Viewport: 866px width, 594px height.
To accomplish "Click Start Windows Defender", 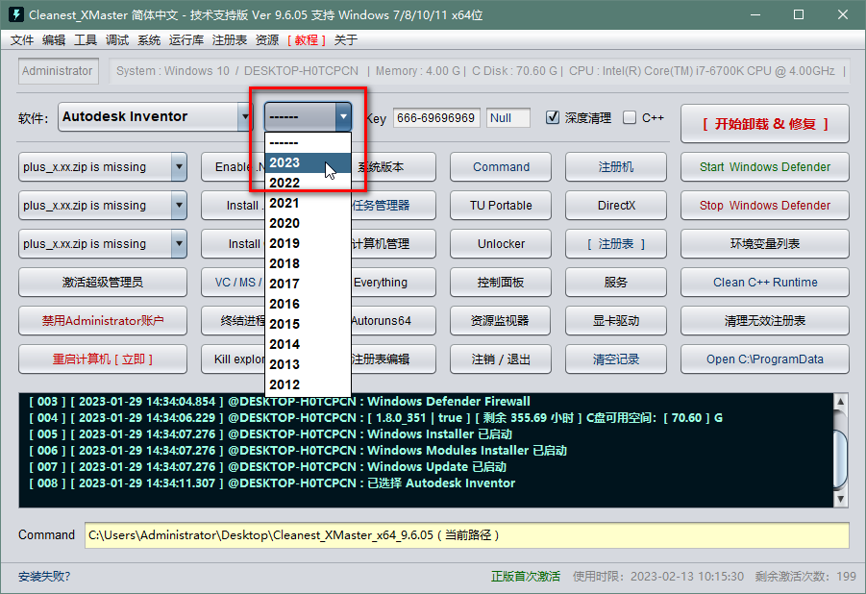I will (x=764, y=167).
